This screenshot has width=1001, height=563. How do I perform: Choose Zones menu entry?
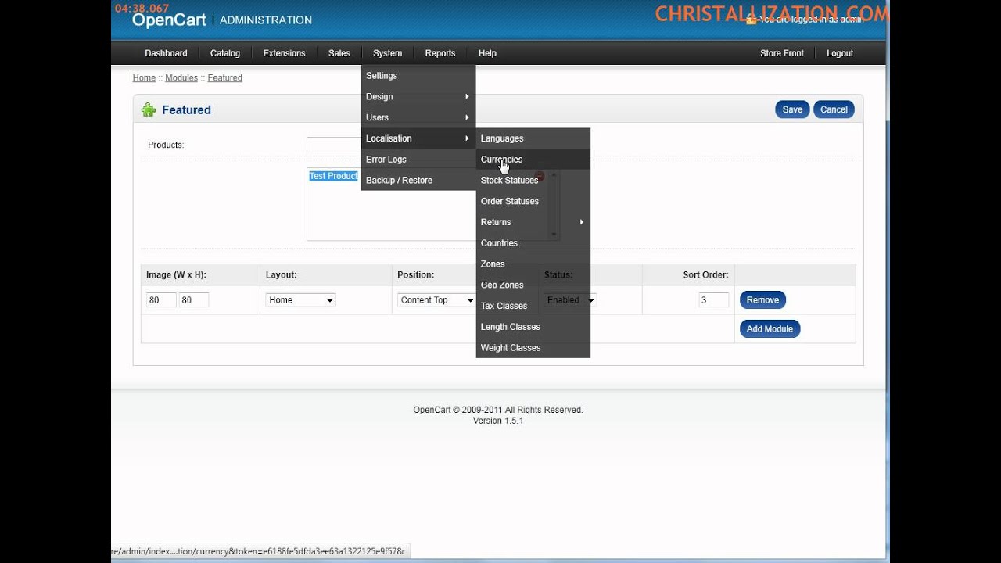533,264
